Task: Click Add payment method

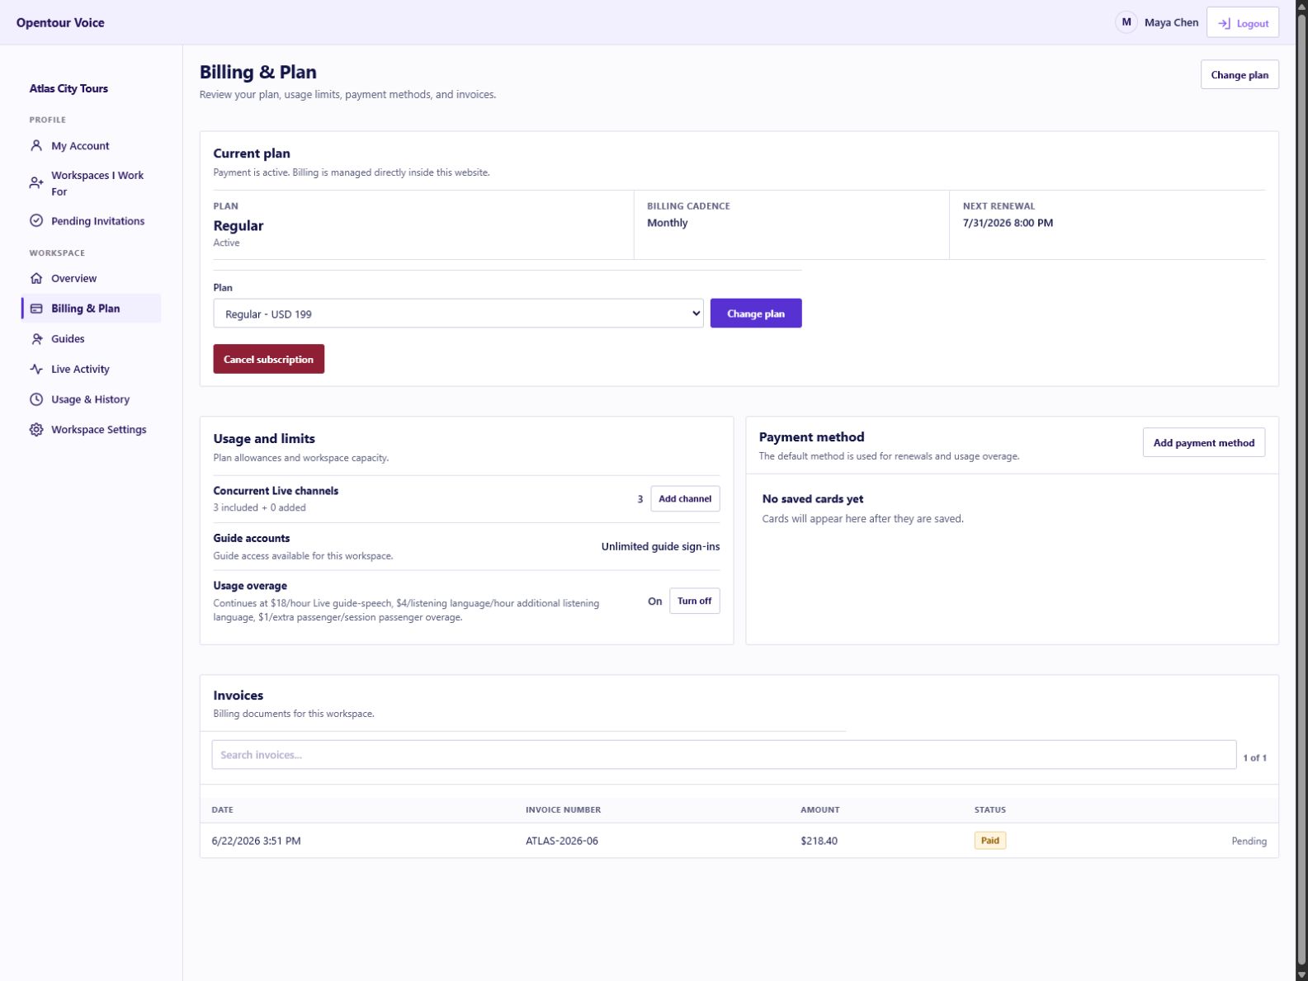Action: click(1203, 443)
